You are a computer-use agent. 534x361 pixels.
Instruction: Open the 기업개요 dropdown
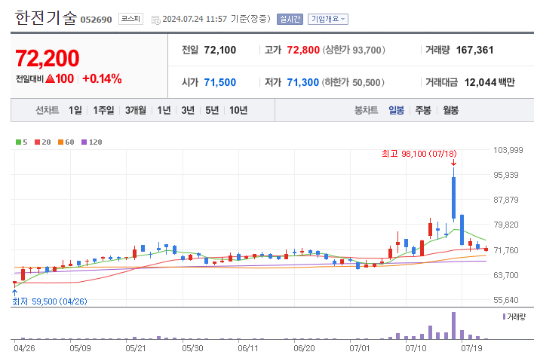point(328,19)
